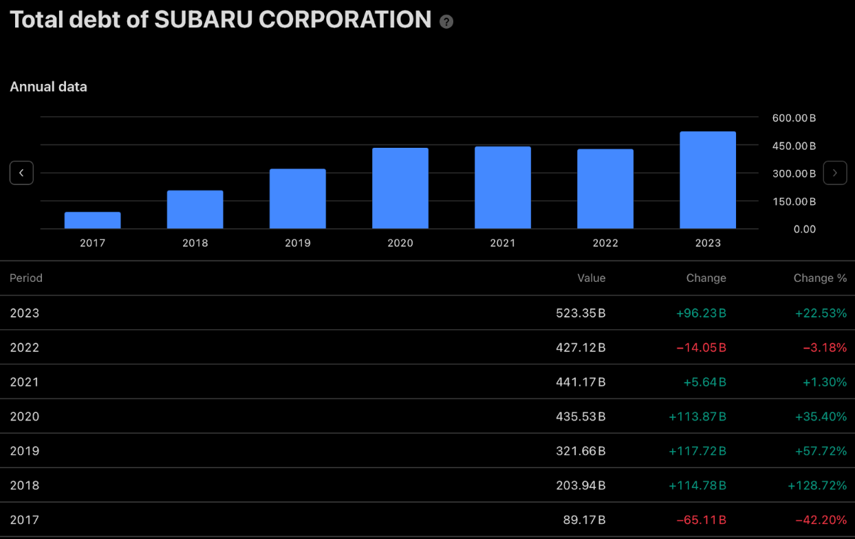The height and width of the screenshot is (539, 855).
Task: Select the 2023 bar in the chart
Action: click(708, 180)
